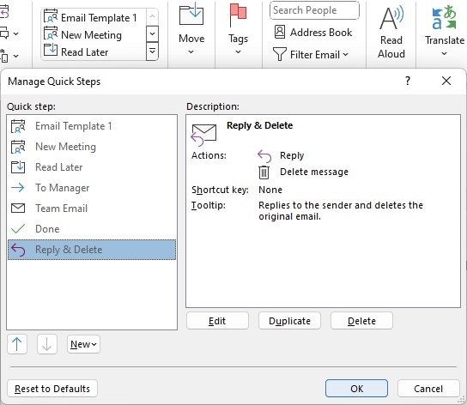Viewport: 467px width, 405px height.
Task: Choose Read Later in ribbon gallery
Action: click(x=76, y=51)
